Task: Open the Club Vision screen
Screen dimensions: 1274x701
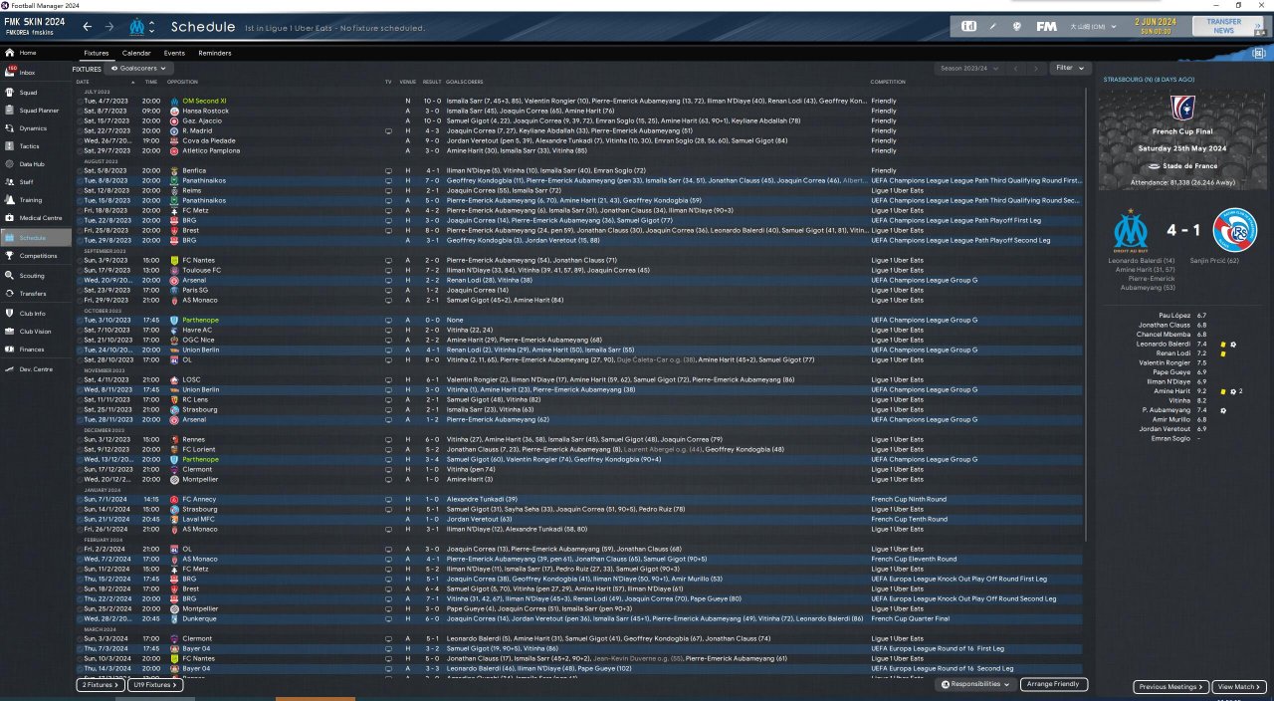Action: click(35, 332)
